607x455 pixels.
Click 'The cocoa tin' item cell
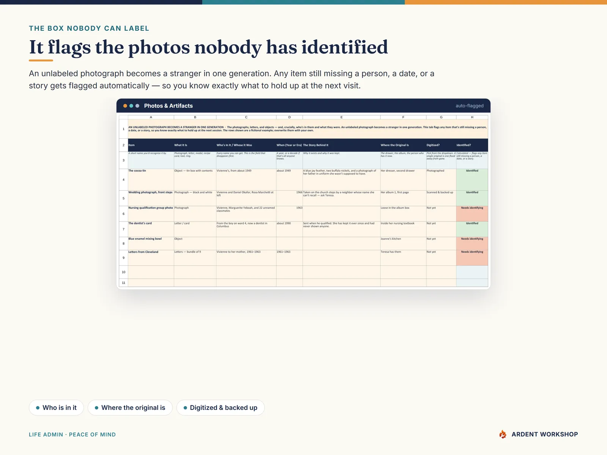tap(151, 179)
